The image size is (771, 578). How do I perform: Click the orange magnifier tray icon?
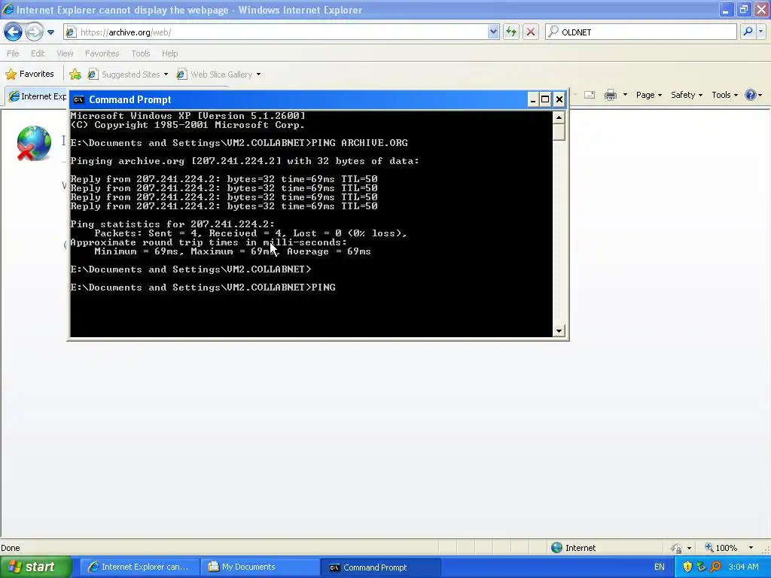[715, 567]
